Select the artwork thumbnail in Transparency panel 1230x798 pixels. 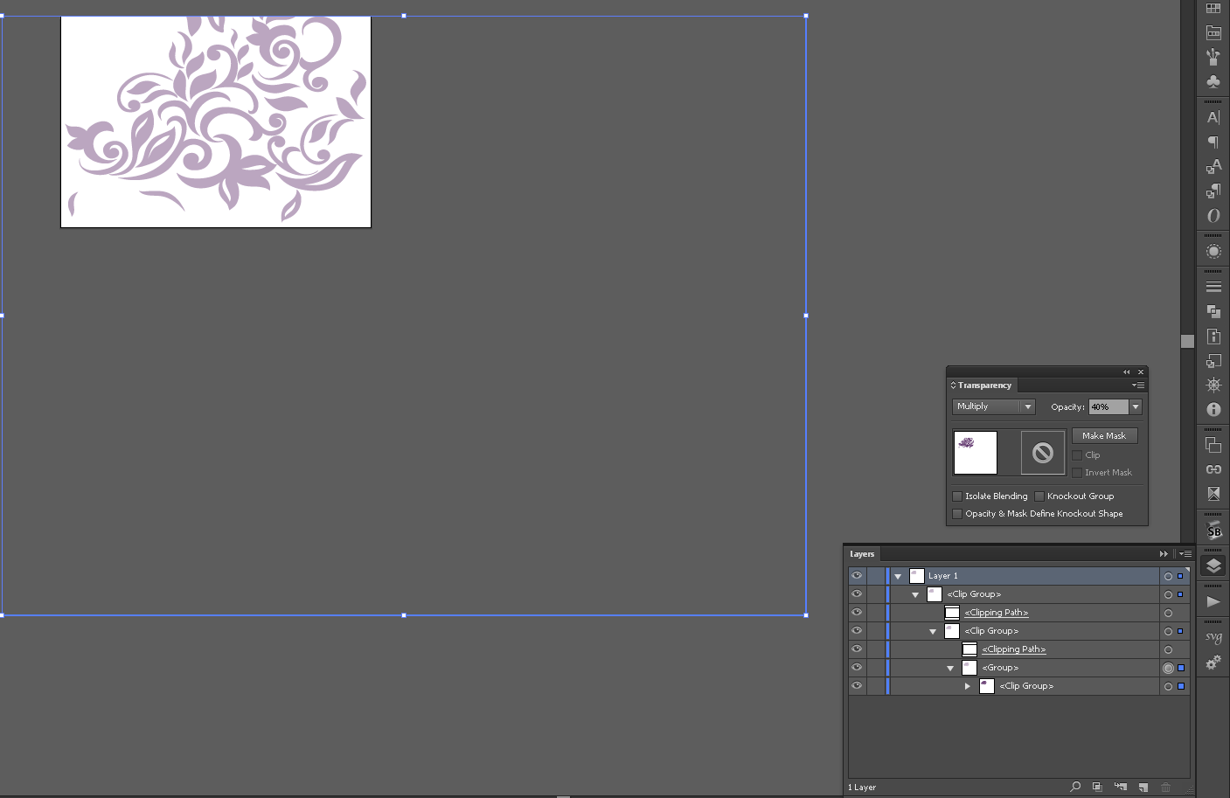click(x=975, y=453)
